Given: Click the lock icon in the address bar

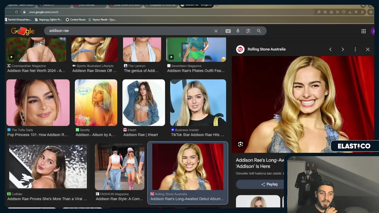Looking at the screenshot, I should coord(24,12).
